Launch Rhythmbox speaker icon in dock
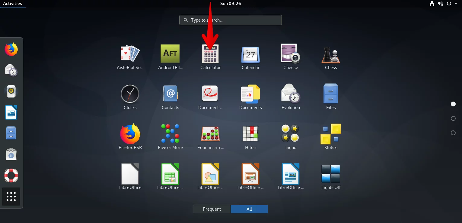 pos(11,91)
